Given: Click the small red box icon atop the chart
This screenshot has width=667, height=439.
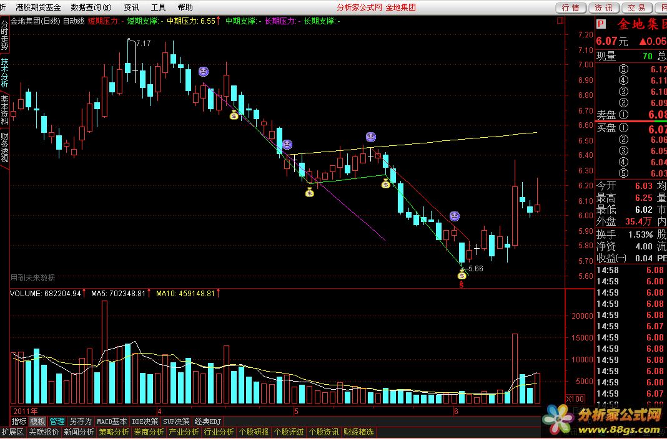Looking at the screenshot, I should coord(560,21).
